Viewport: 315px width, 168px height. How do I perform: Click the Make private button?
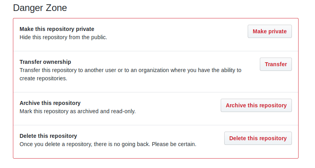270,31
